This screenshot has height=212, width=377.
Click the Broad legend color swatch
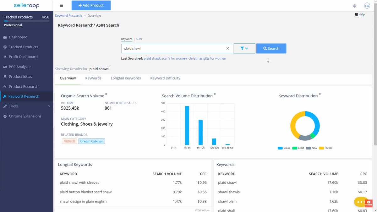pos(280,148)
